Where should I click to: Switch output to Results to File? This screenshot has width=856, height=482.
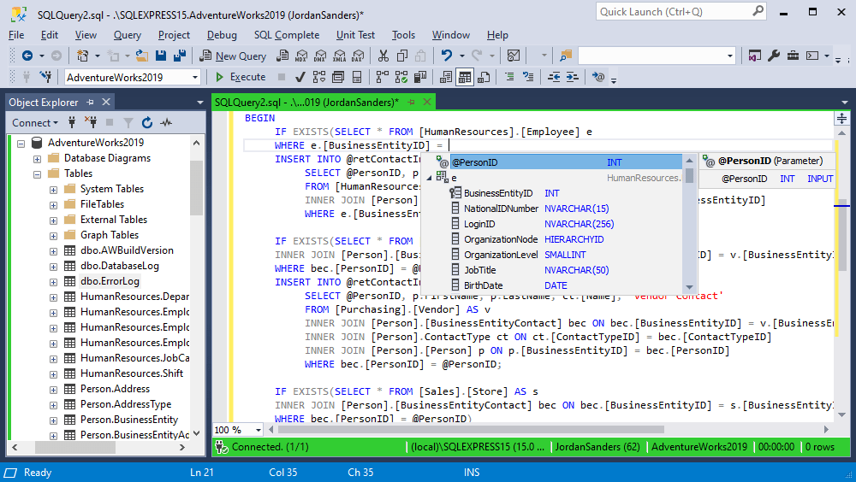coord(484,77)
